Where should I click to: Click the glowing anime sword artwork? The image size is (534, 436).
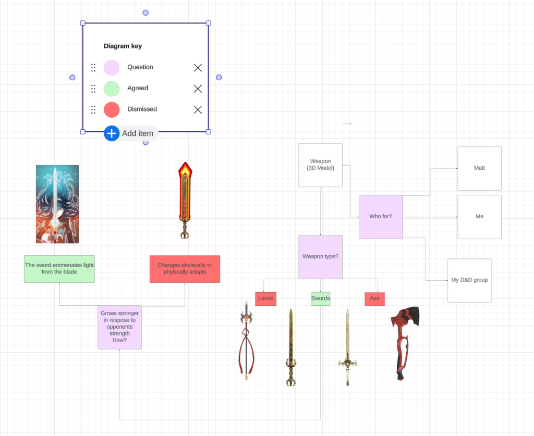click(57, 204)
